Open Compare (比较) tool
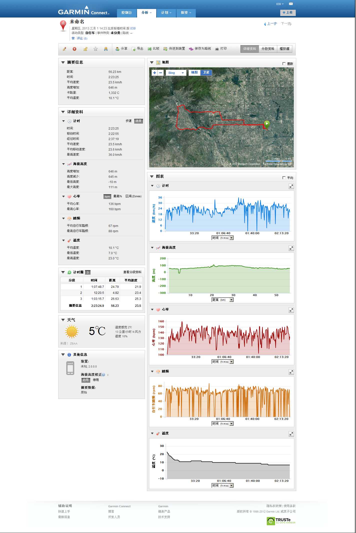Image resolution: width=356 pixels, height=533 pixels. [x=153, y=49]
